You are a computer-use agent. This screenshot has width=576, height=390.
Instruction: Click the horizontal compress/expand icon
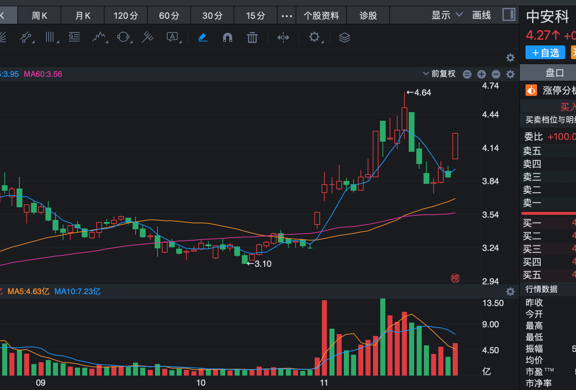click(283, 37)
